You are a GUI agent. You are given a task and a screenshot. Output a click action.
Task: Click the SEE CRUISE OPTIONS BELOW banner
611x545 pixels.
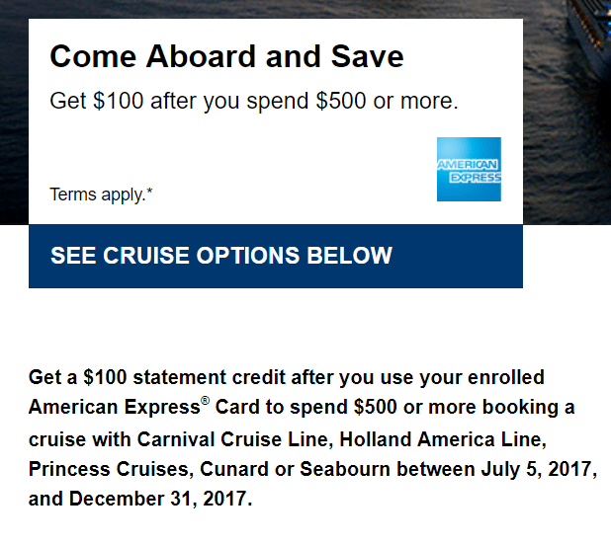276,256
